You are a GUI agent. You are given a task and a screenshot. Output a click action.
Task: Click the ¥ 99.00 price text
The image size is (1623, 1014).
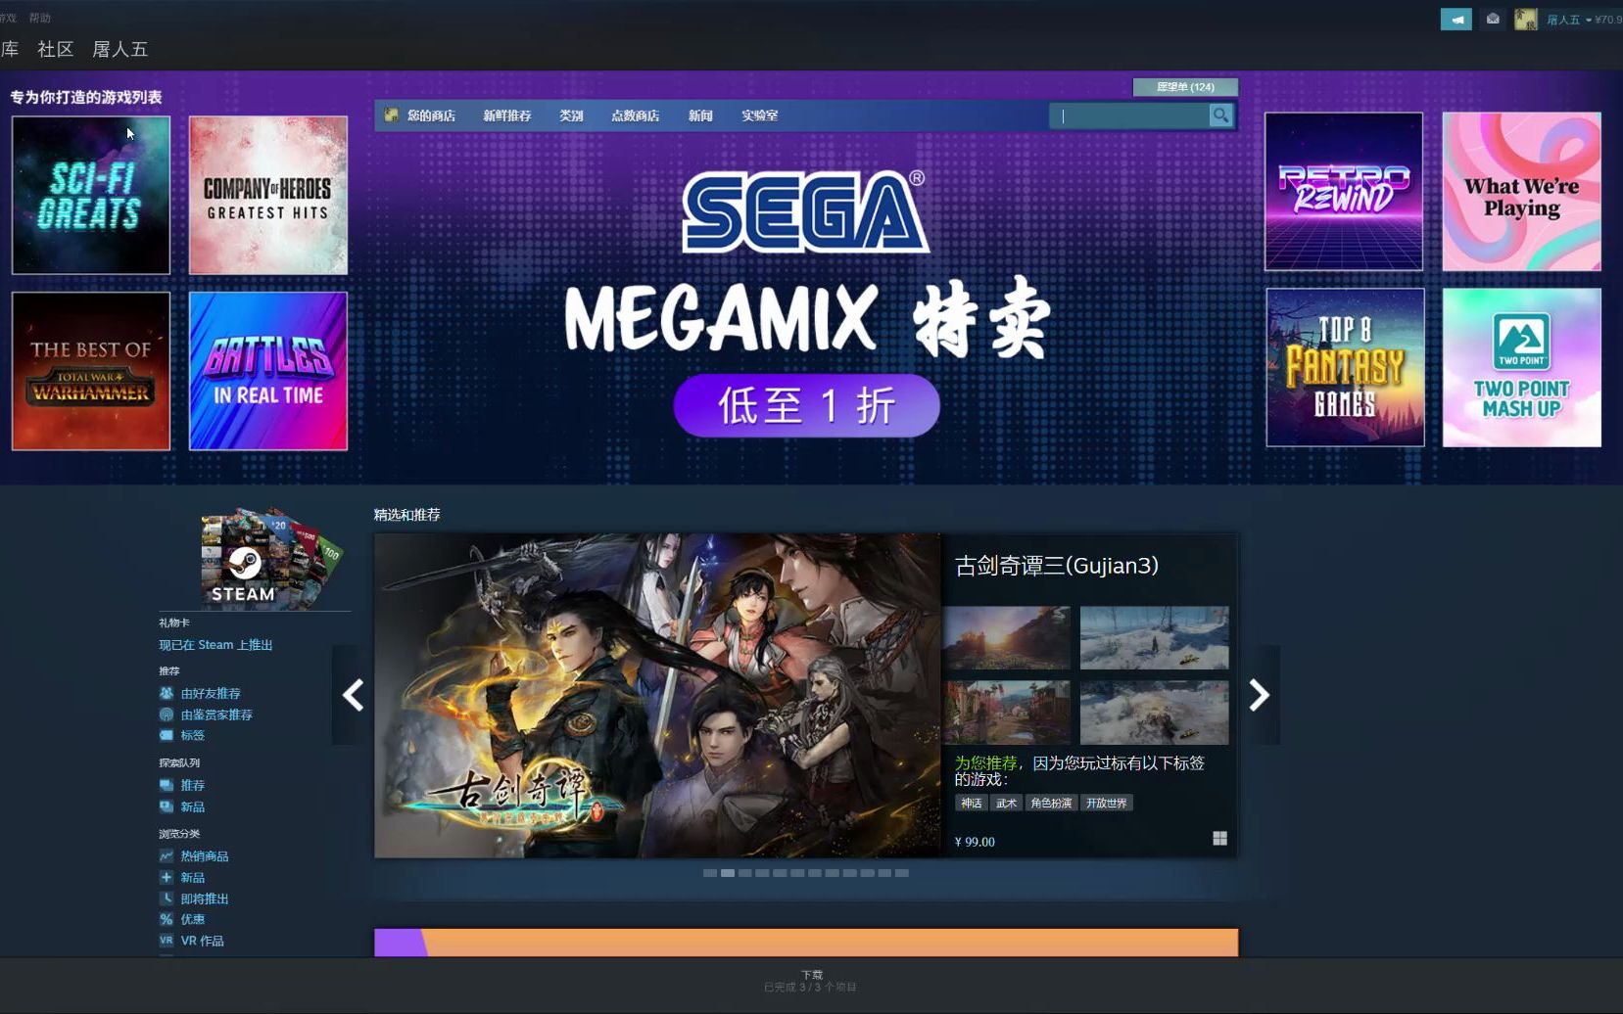click(x=975, y=842)
